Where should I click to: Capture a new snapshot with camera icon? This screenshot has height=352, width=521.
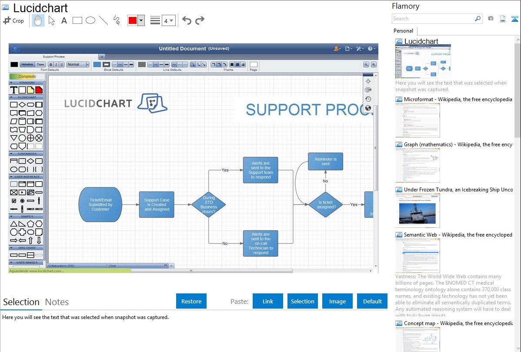(x=491, y=19)
